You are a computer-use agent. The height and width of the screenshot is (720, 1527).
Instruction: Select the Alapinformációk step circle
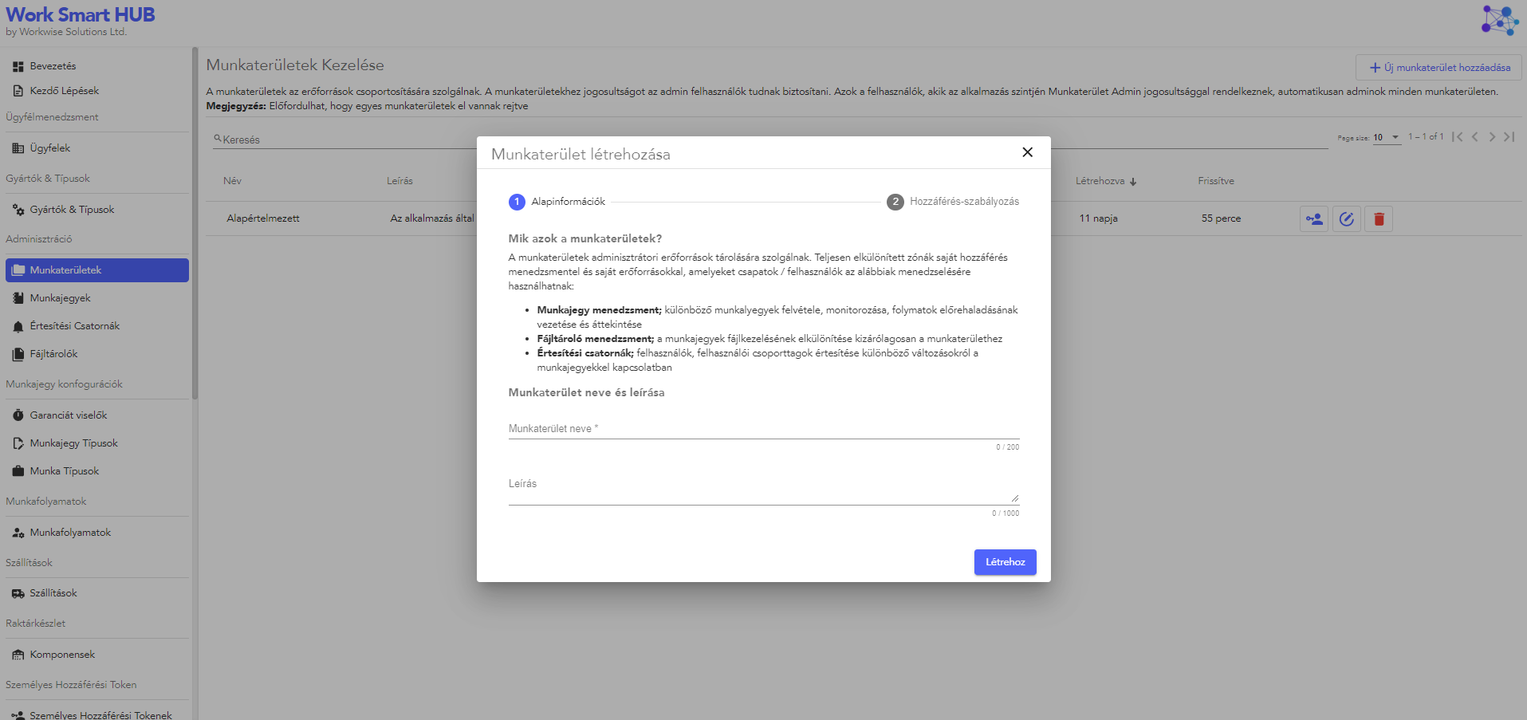[517, 202]
